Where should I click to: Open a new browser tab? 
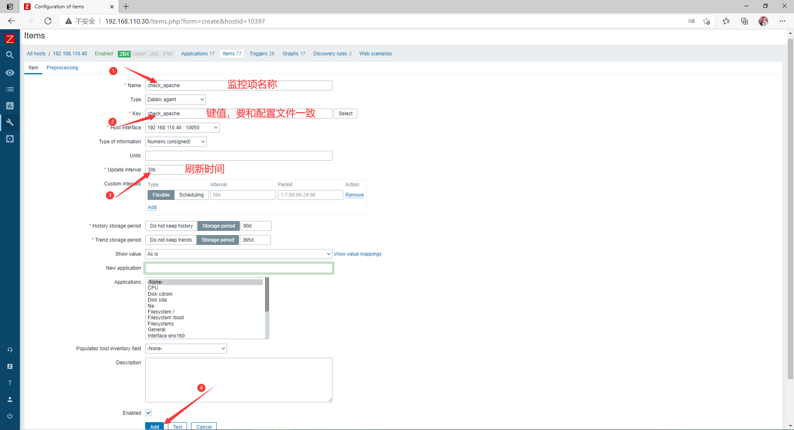(x=126, y=7)
